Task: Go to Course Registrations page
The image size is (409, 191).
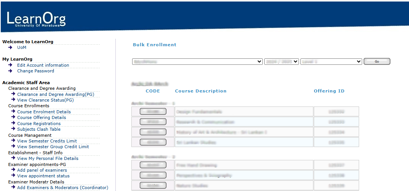Action: 39,124
